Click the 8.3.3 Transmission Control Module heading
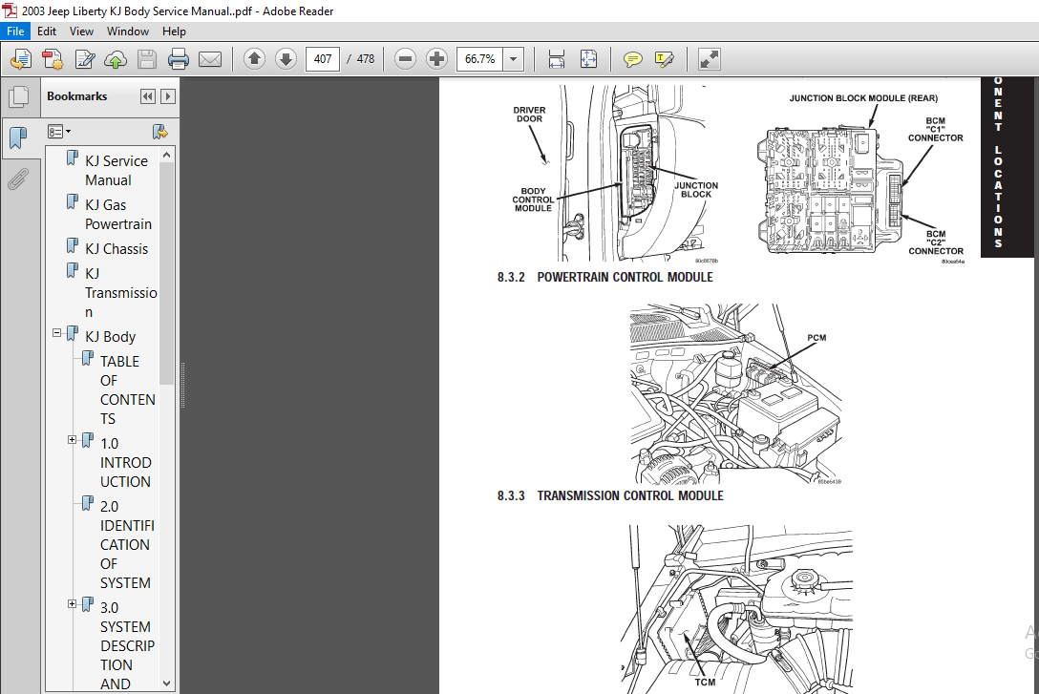 click(x=610, y=495)
